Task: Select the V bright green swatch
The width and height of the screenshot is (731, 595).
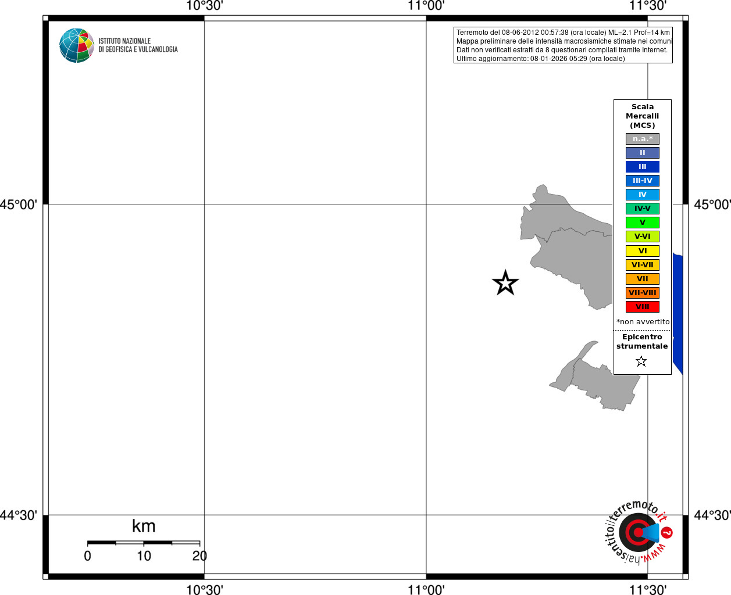Action: 643,223
